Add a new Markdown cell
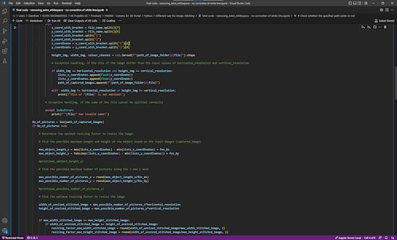 pyautogui.click(x=34, y=21)
